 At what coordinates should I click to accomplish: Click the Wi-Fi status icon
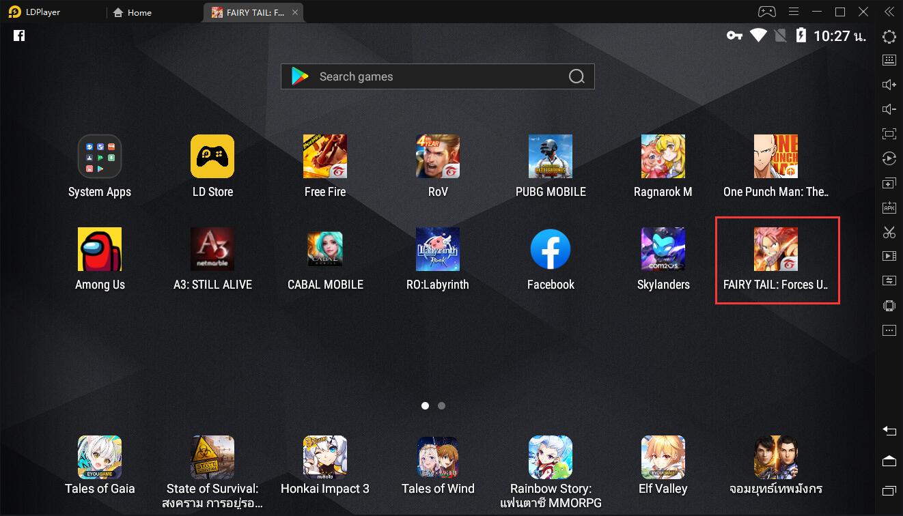click(x=758, y=35)
